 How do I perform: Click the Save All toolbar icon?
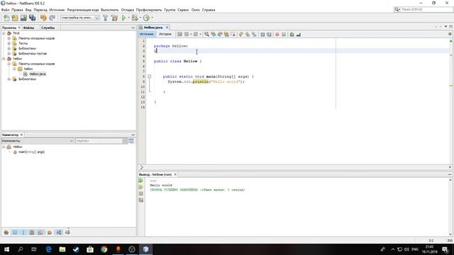(x=32, y=18)
